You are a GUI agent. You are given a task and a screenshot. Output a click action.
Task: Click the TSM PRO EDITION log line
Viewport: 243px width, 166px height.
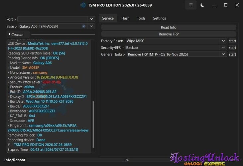[40, 145]
